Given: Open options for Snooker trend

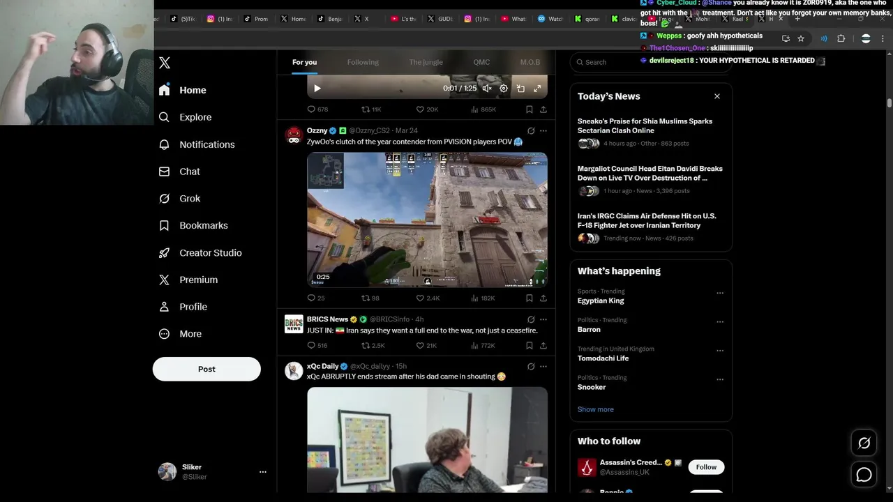Looking at the screenshot, I should click(x=720, y=380).
